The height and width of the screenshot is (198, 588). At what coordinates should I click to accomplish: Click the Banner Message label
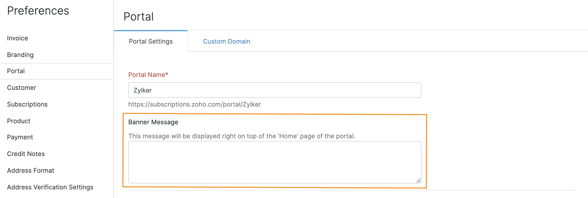153,122
